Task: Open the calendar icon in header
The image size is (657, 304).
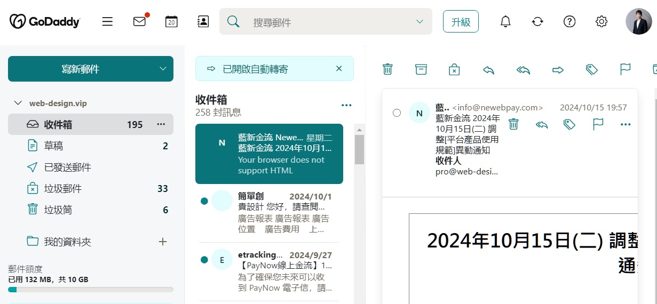Action: point(171,21)
